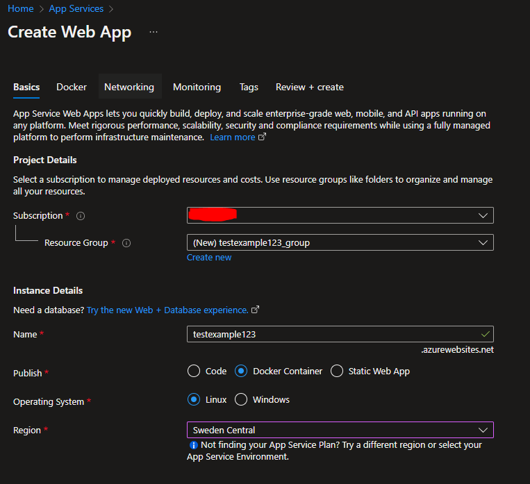Click the blue info icon below Region
This screenshot has height=484, width=530.
(193, 445)
